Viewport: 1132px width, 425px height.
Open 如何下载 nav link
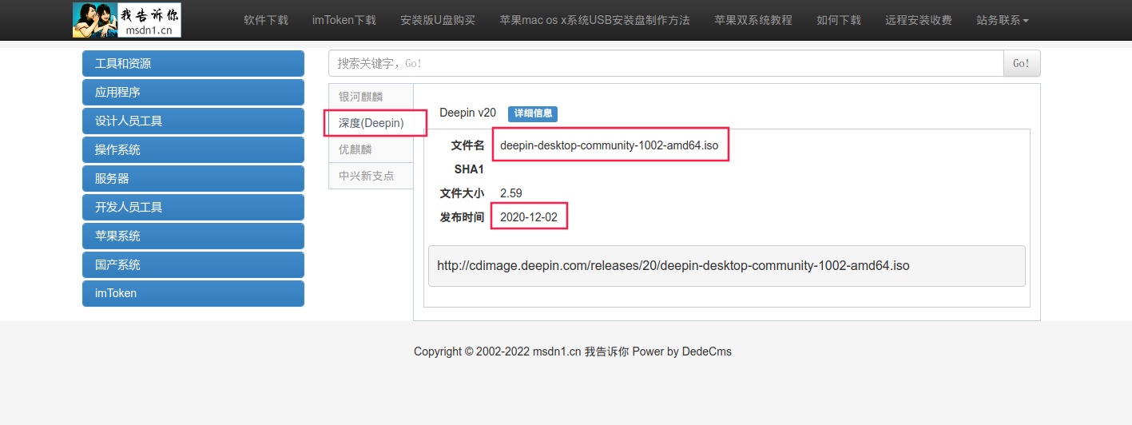tap(839, 20)
